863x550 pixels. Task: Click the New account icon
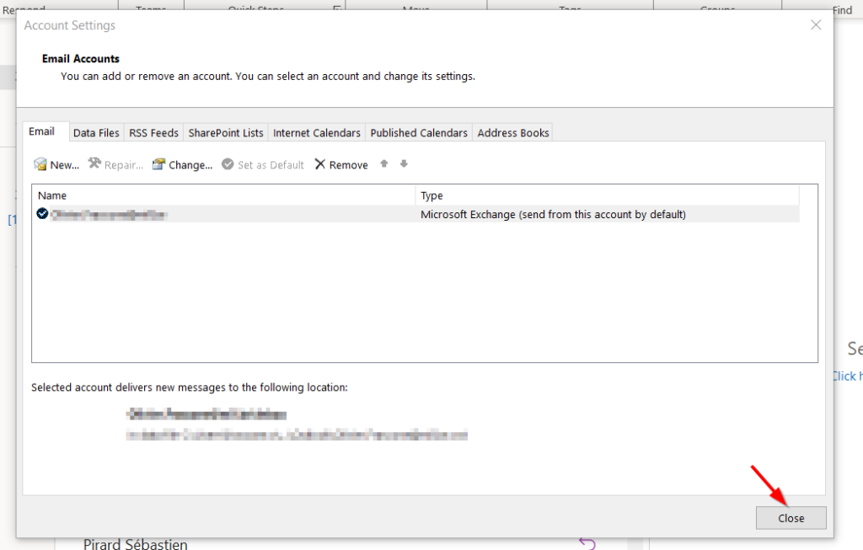(40, 164)
